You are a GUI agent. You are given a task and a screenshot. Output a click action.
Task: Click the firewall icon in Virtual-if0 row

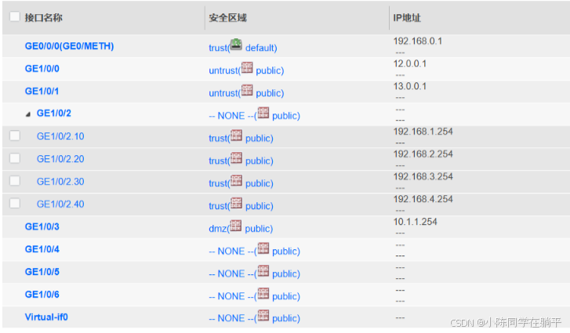click(x=263, y=315)
